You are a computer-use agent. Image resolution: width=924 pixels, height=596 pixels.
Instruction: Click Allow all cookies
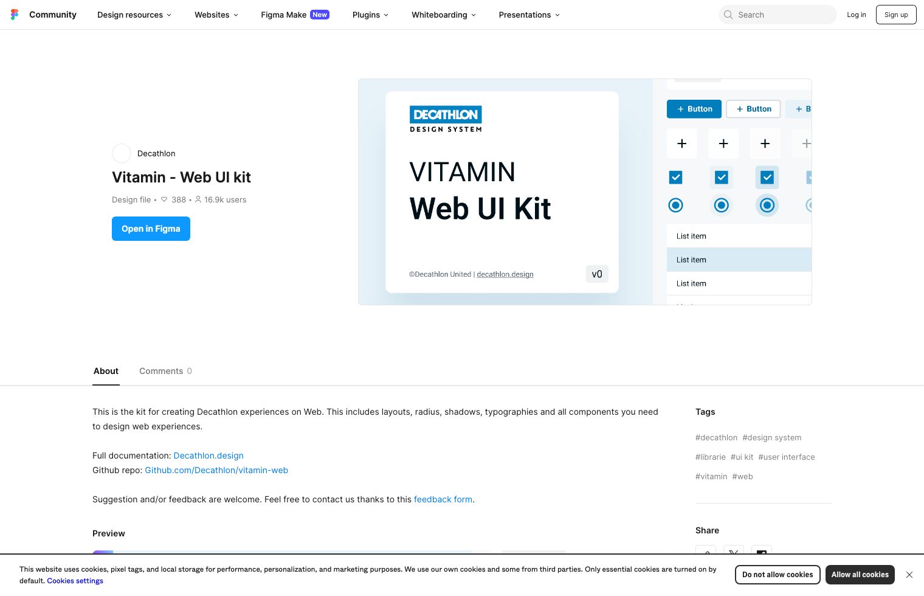[860, 575]
